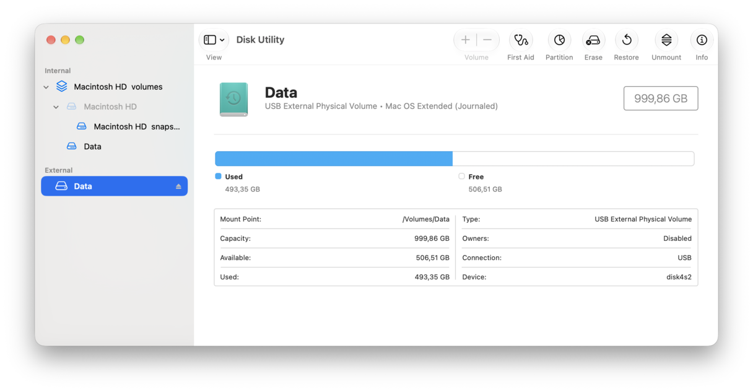Viewport: 753px width, 392px height.
Task: Click the Used value in info table
Action: coord(432,277)
